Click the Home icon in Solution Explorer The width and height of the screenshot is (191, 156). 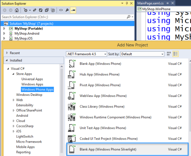[17, 10]
